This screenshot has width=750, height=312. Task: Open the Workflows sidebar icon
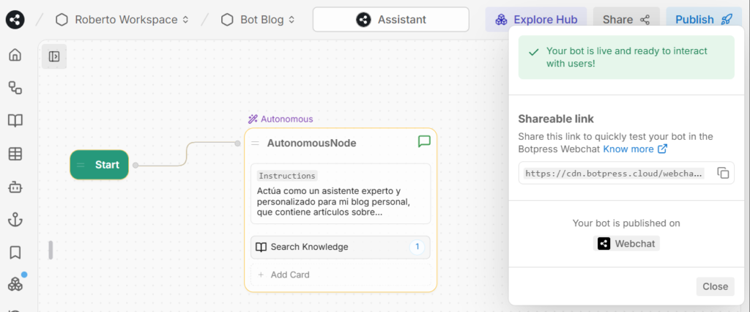[15, 88]
